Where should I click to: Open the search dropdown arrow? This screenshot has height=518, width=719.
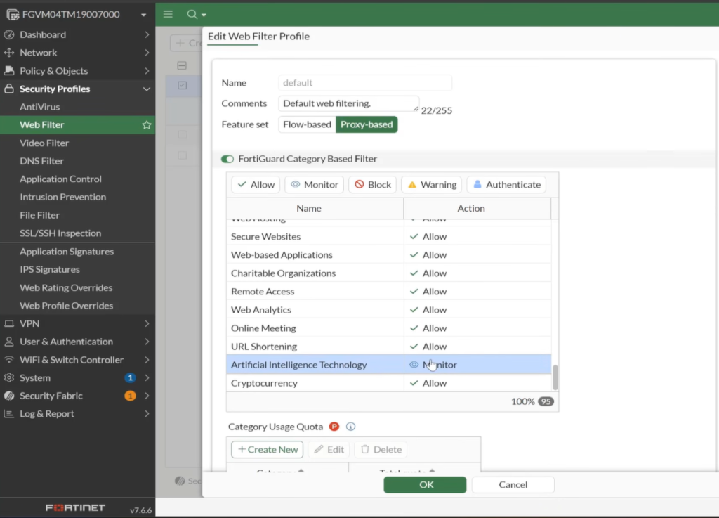point(204,15)
